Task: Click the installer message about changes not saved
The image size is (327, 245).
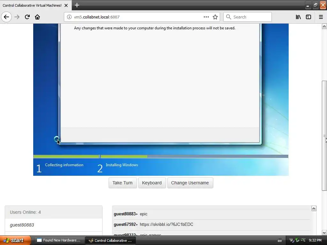Action: tap(155, 28)
